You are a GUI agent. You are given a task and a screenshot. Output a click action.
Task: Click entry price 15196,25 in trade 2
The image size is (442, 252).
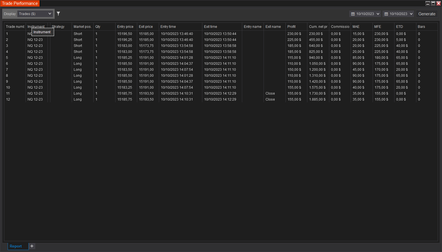coord(125,40)
